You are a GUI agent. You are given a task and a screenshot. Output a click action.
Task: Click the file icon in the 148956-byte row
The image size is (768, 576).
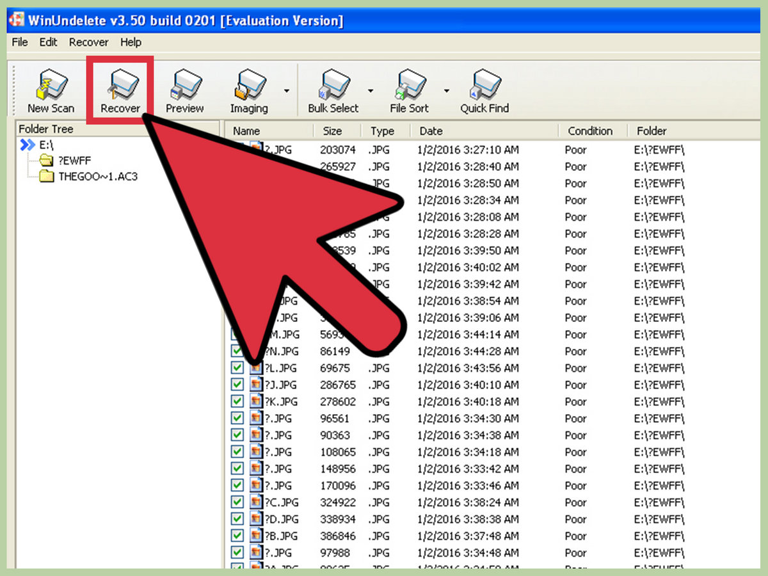pyautogui.click(x=256, y=468)
